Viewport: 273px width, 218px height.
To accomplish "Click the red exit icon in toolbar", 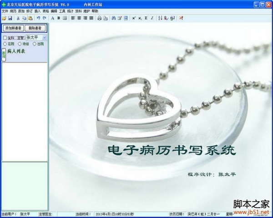I will point(181,18).
